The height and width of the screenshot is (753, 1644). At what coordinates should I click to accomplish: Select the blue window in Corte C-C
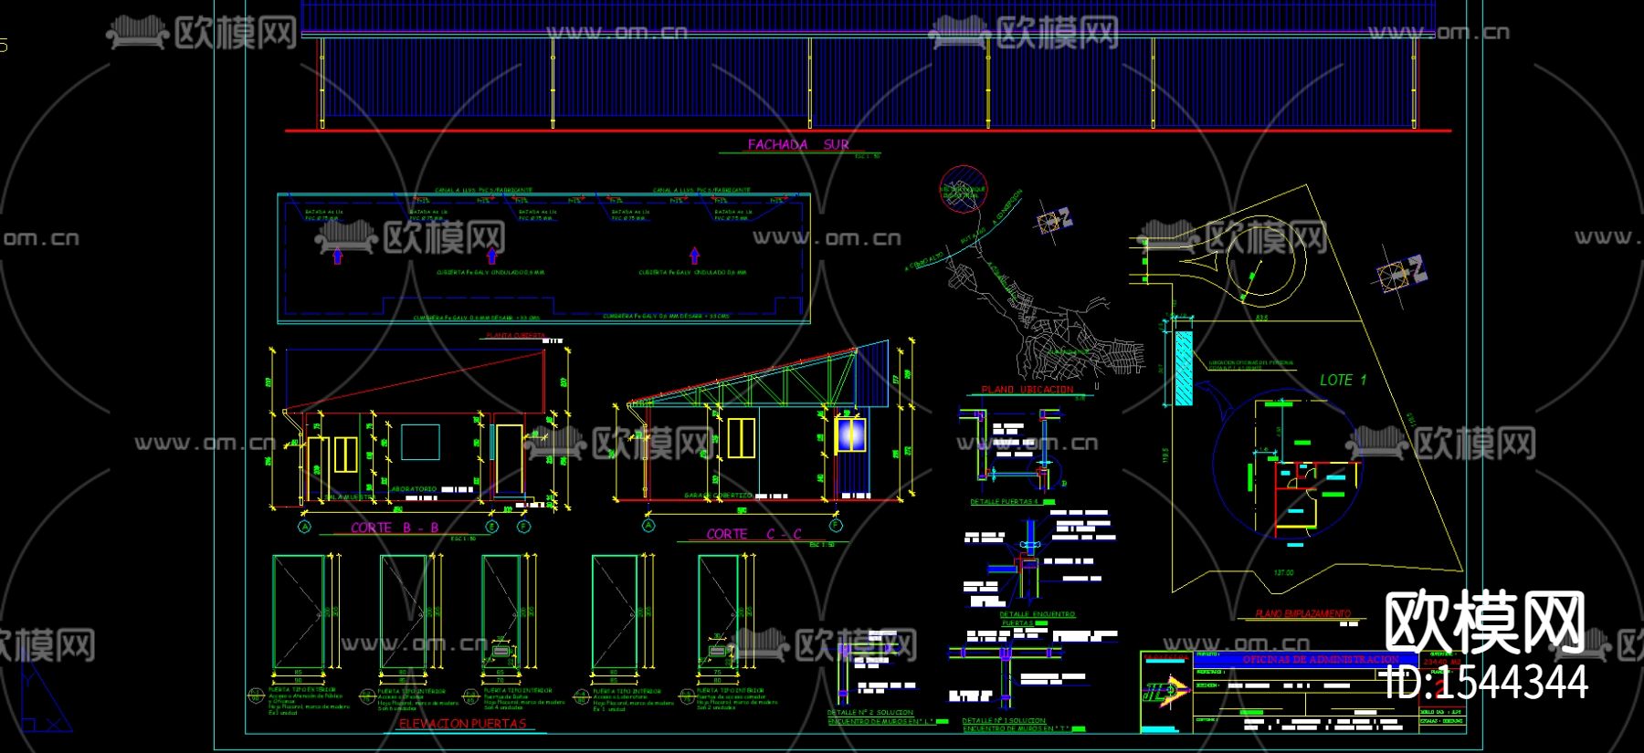coord(853,434)
